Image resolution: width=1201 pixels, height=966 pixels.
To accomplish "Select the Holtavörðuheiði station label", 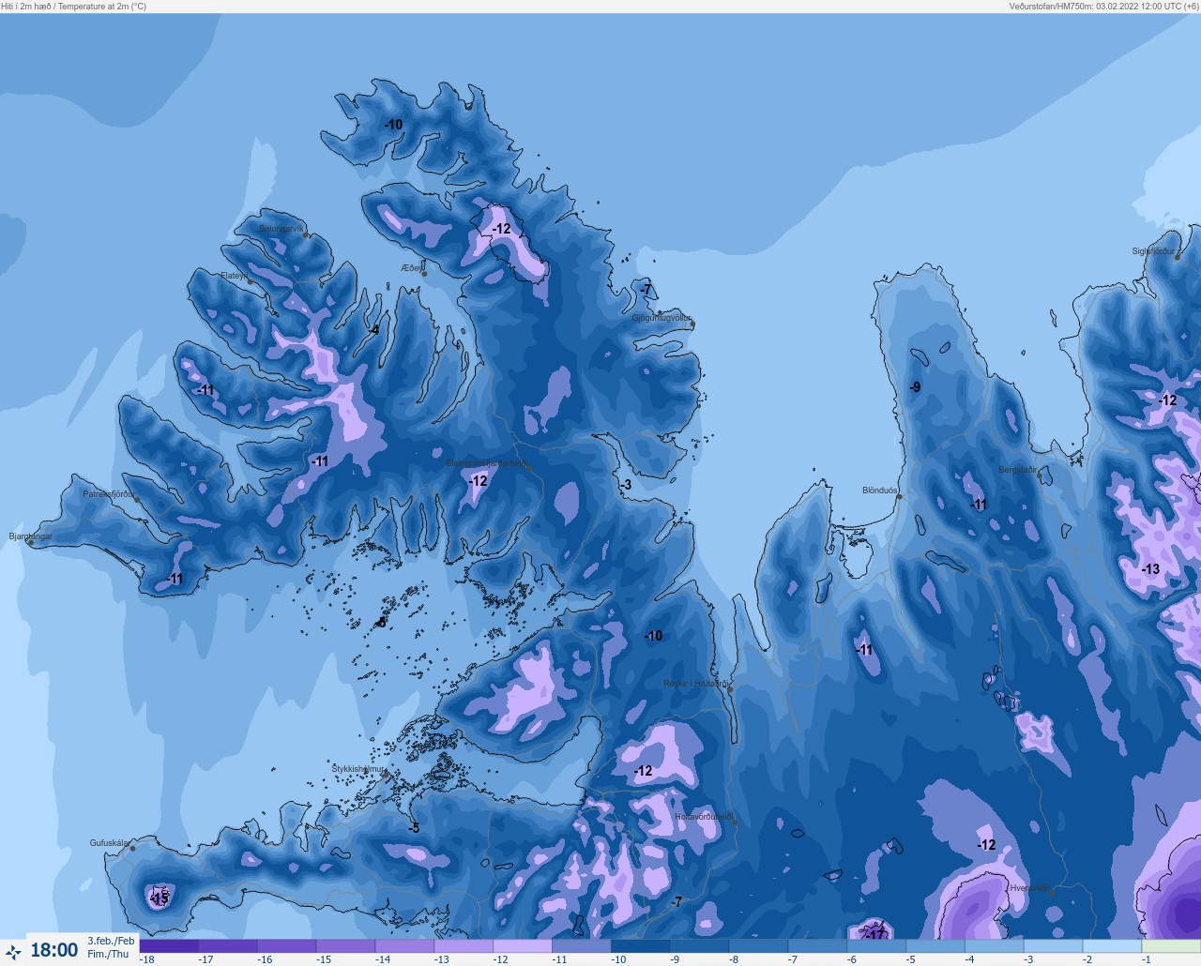I will pos(704,817).
